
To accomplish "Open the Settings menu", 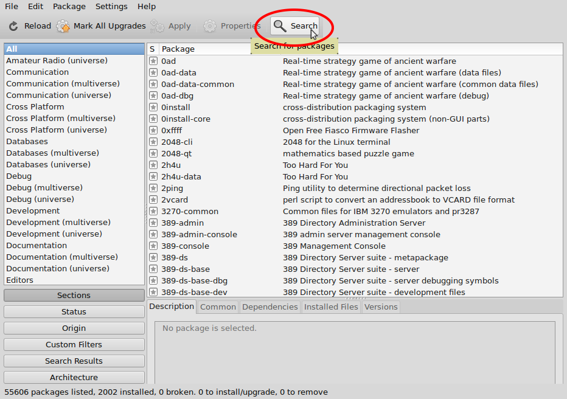I will 111,7.
